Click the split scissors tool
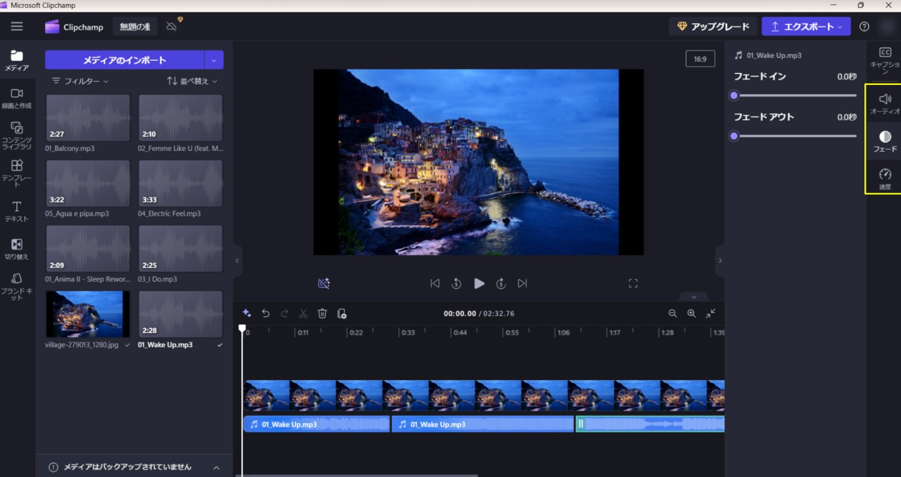The width and height of the screenshot is (901, 477). (303, 314)
